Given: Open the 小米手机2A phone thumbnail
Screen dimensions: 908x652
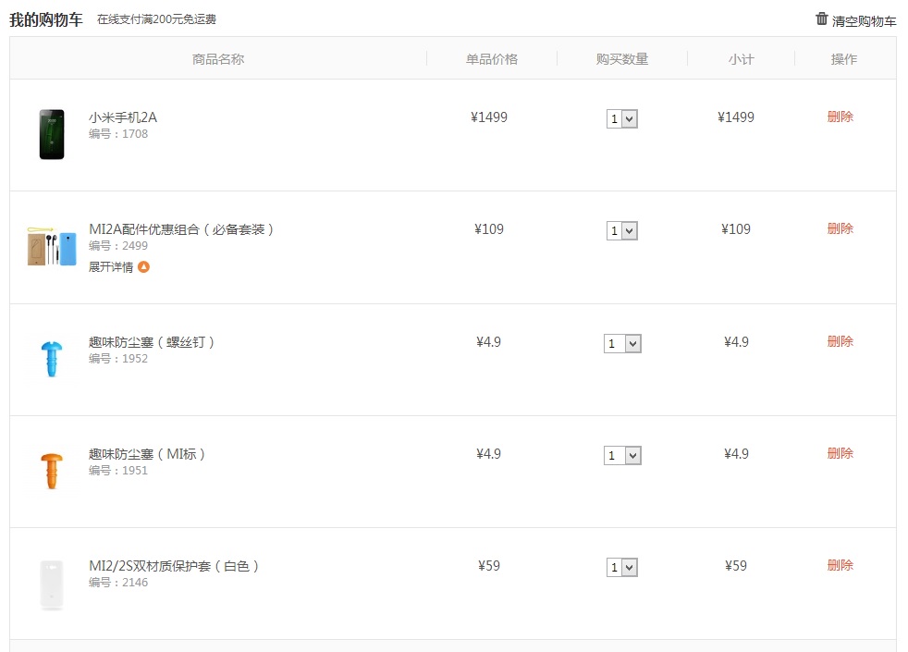Looking at the screenshot, I should (52, 134).
